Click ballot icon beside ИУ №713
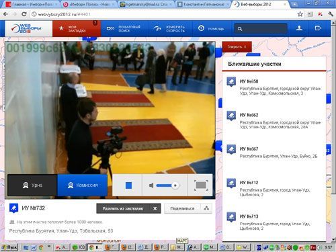Viewport: 336px width, 252px height. (x=231, y=217)
